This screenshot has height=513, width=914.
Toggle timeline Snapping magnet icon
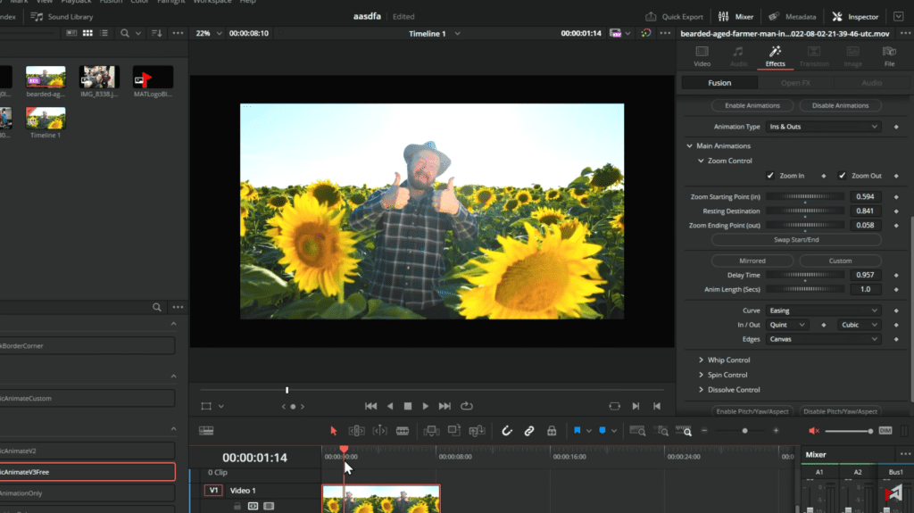tap(507, 431)
